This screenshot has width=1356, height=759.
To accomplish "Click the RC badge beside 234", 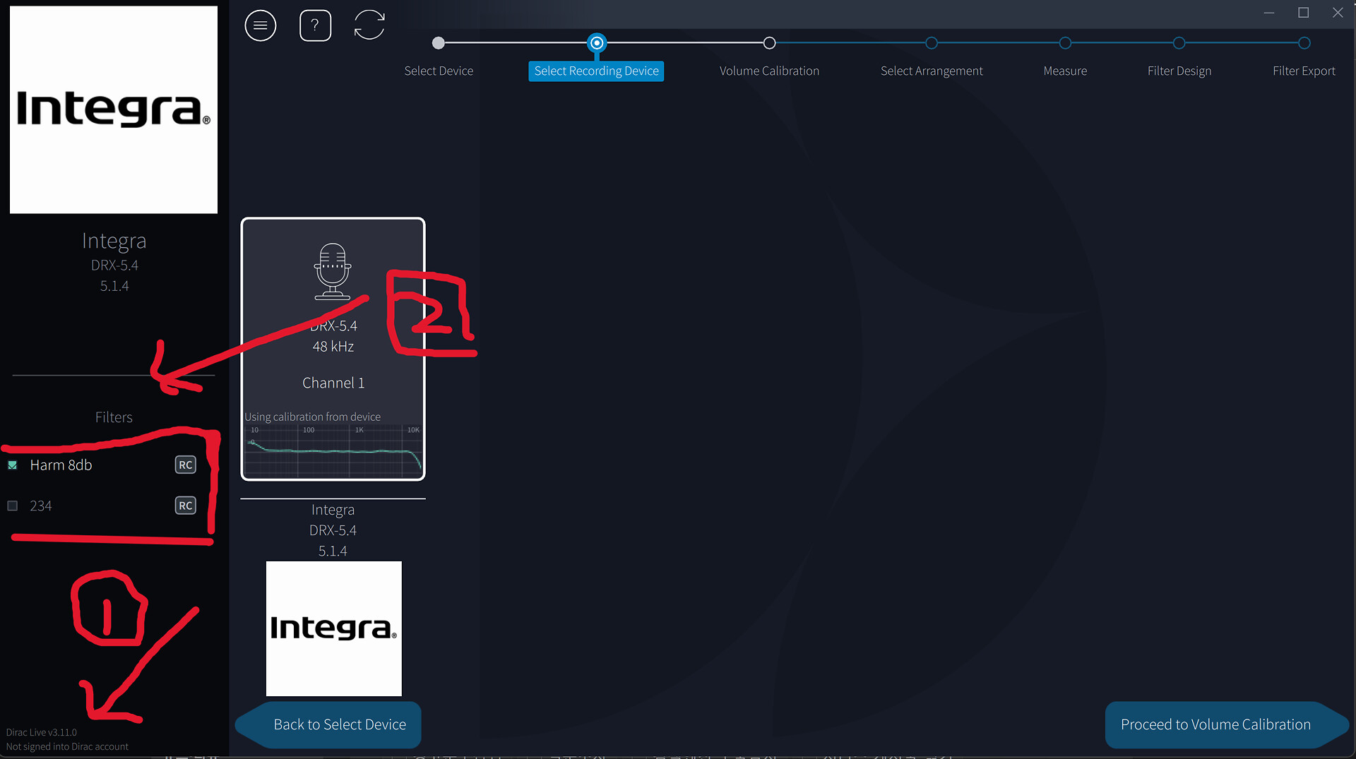I will (186, 506).
